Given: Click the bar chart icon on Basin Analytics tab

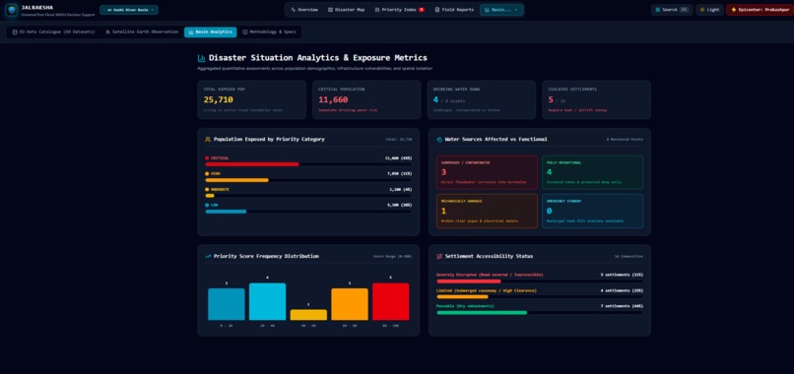Looking at the screenshot, I should click(190, 31).
